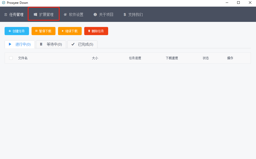The width and height of the screenshot is (256, 159).
Task: Click the 任务进度 column header
Action: point(135,58)
